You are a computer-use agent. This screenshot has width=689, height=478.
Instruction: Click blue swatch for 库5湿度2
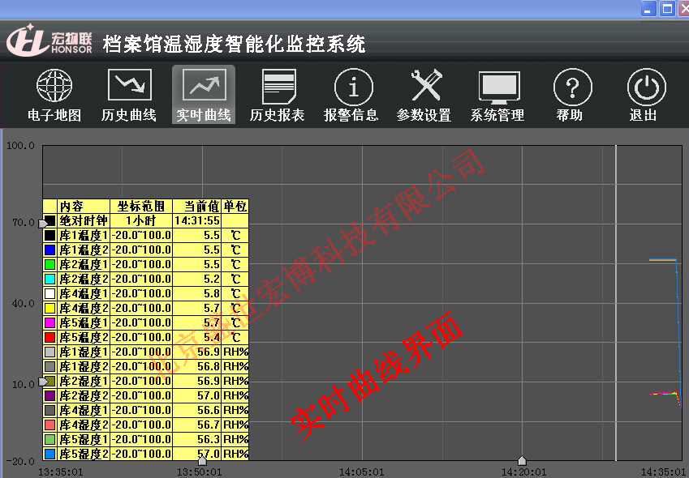[x=50, y=454]
